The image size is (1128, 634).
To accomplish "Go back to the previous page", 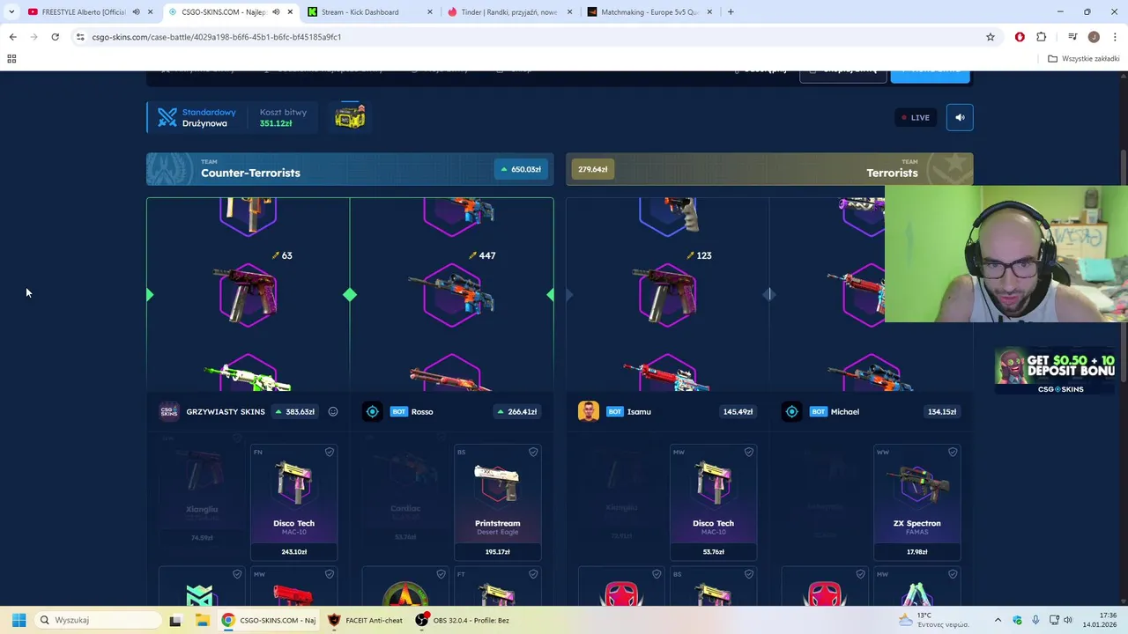I will pyautogui.click(x=12, y=37).
